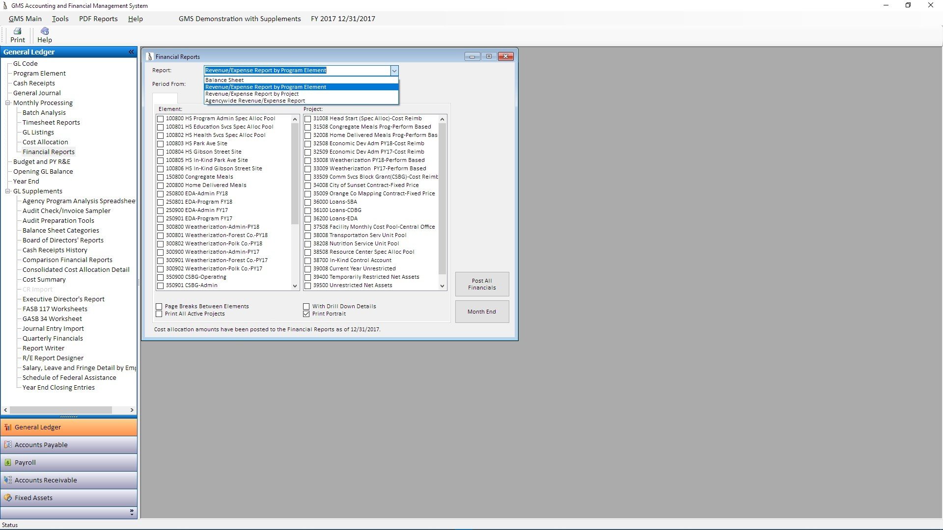Viewport: 943px width, 530px height.
Task: Click the Report combo box arrow
Action: coord(394,71)
